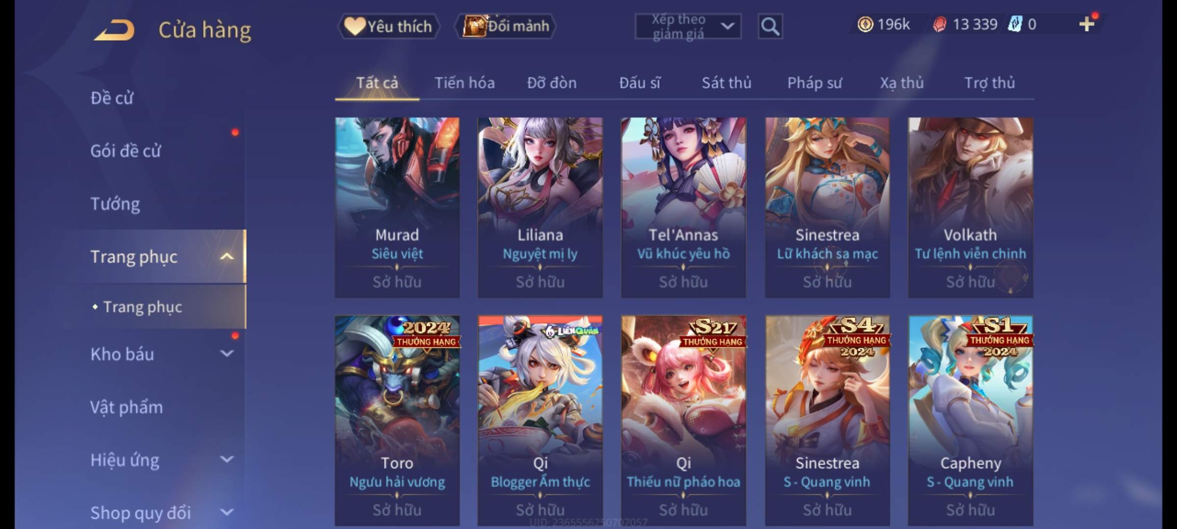Open Gói đề cử in the sidebar

(x=126, y=151)
